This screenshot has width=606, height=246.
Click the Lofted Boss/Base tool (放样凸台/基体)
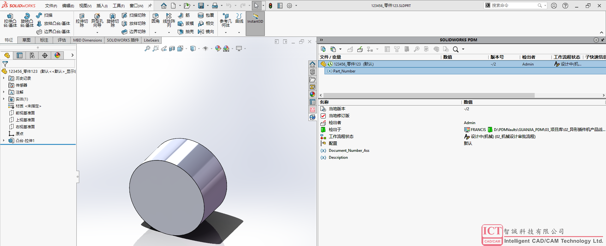click(53, 23)
